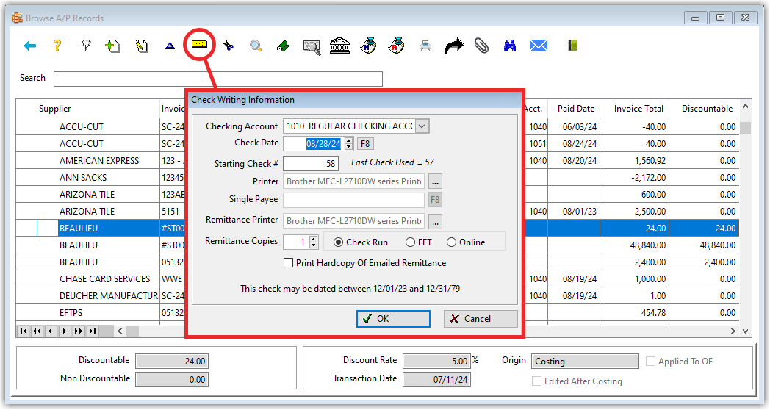Screen dimensions: 770x410
Task: Open help with the question mark icon
Action: [57, 46]
